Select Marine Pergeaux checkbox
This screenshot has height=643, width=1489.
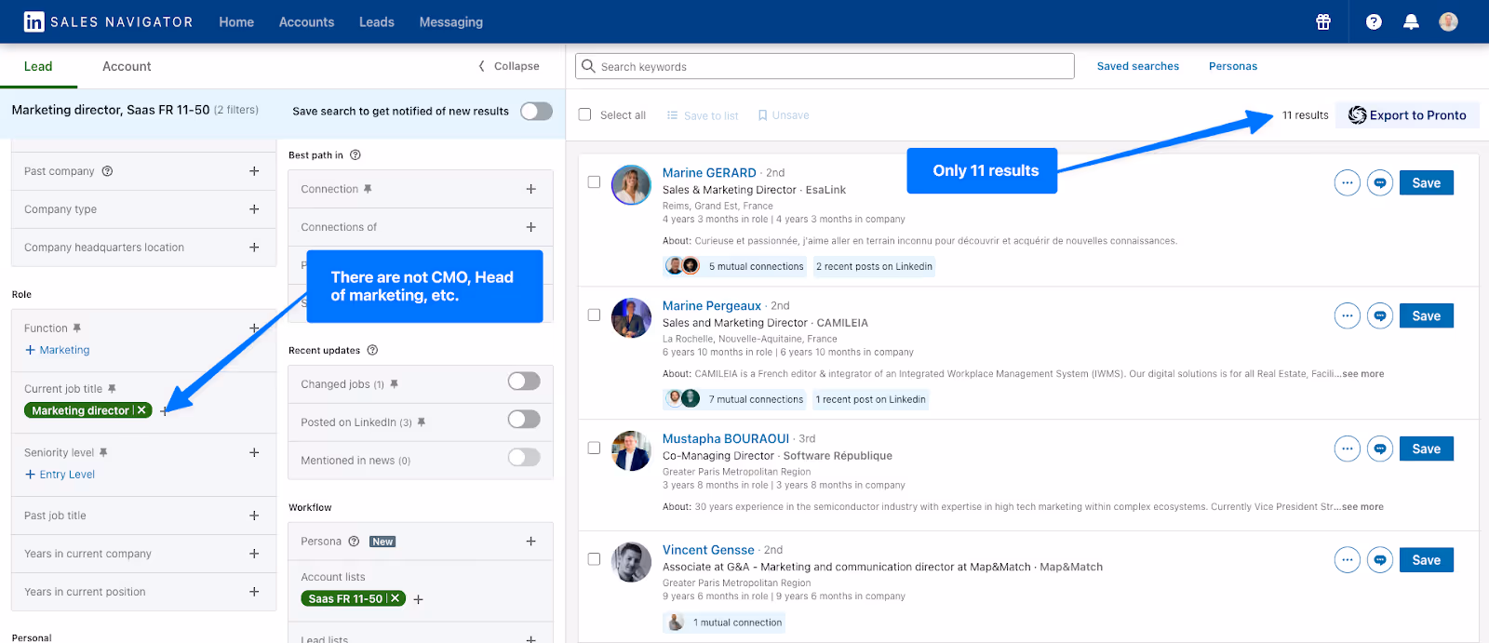(594, 315)
